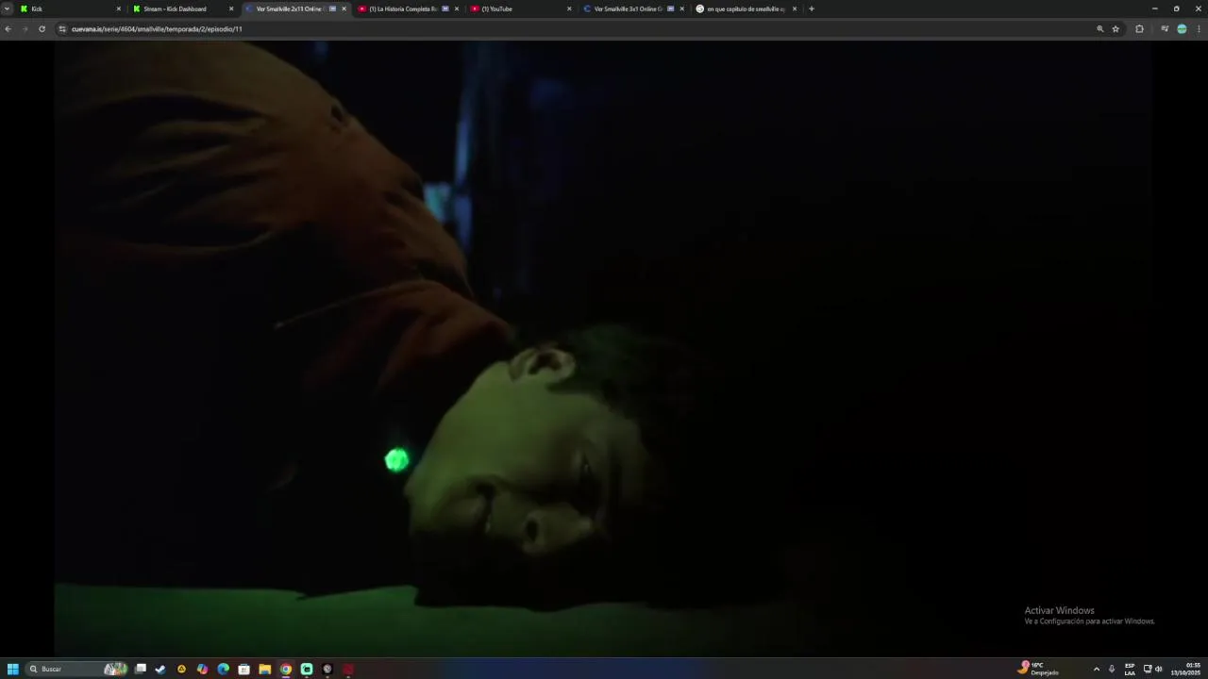Open Microsoft Store from the taskbar

[243, 669]
